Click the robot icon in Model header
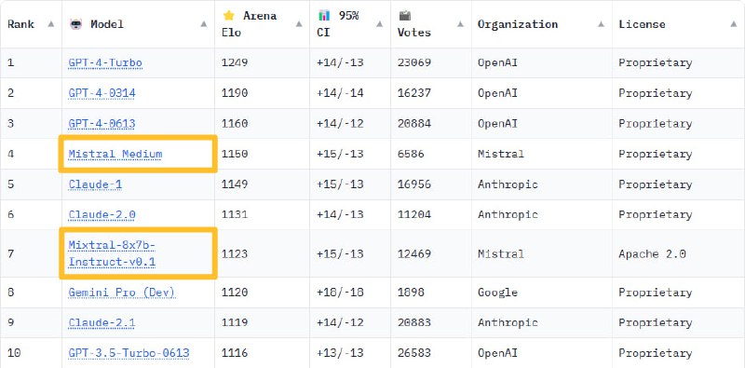 coord(75,24)
